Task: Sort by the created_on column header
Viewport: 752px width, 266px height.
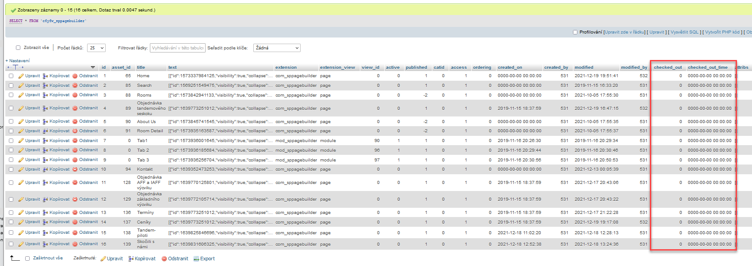Action: (x=510, y=67)
